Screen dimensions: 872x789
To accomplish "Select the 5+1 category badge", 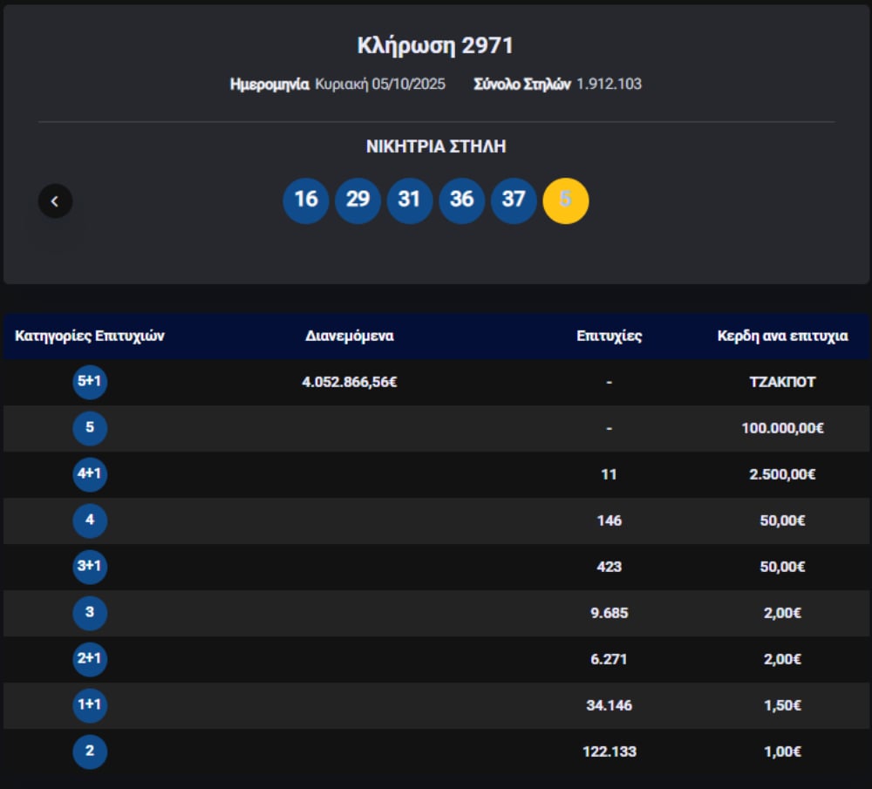I will click(x=90, y=382).
